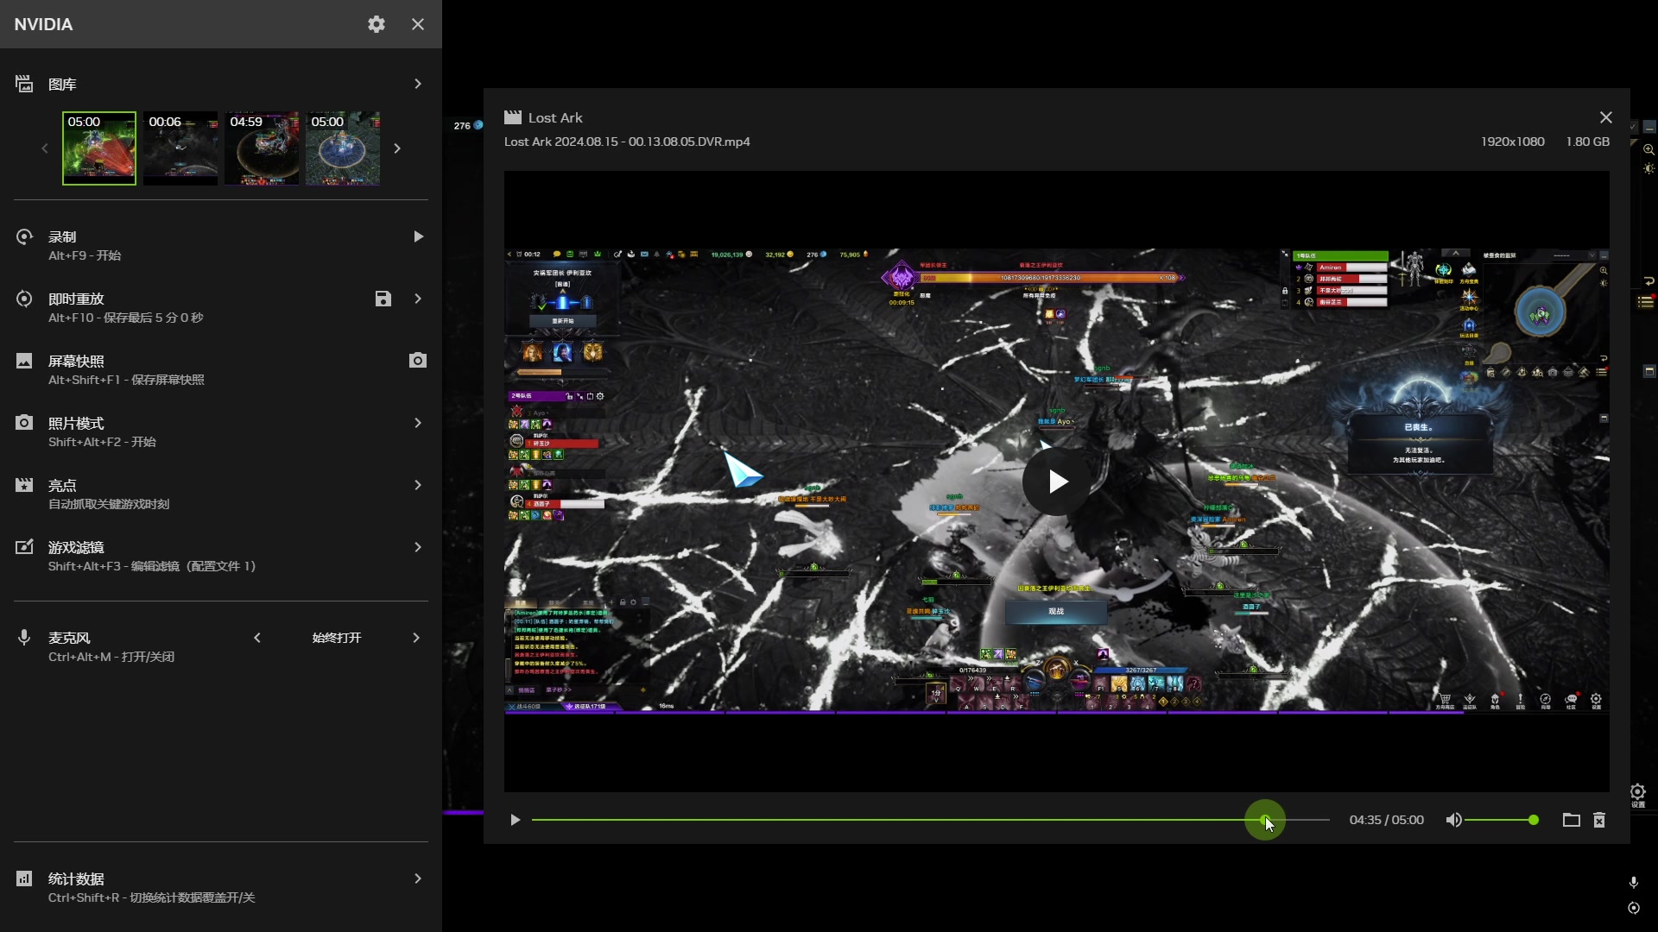Switch microphone mode to next option

tap(416, 638)
